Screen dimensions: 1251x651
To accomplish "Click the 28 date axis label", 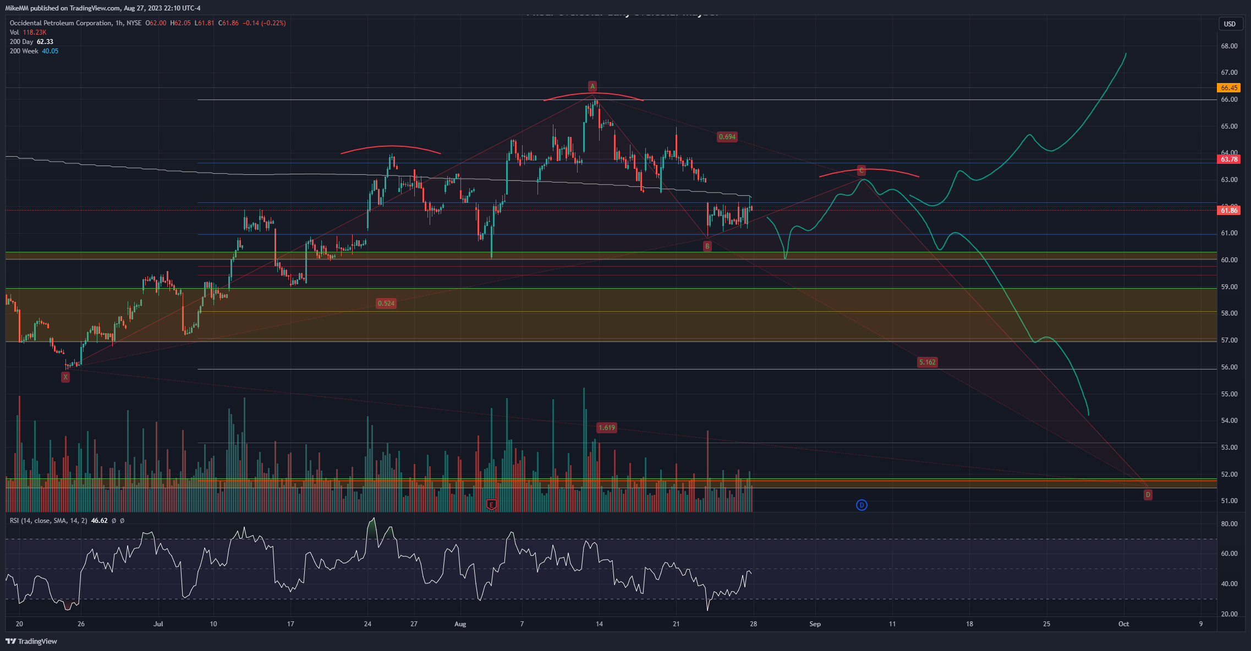I will (753, 624).
